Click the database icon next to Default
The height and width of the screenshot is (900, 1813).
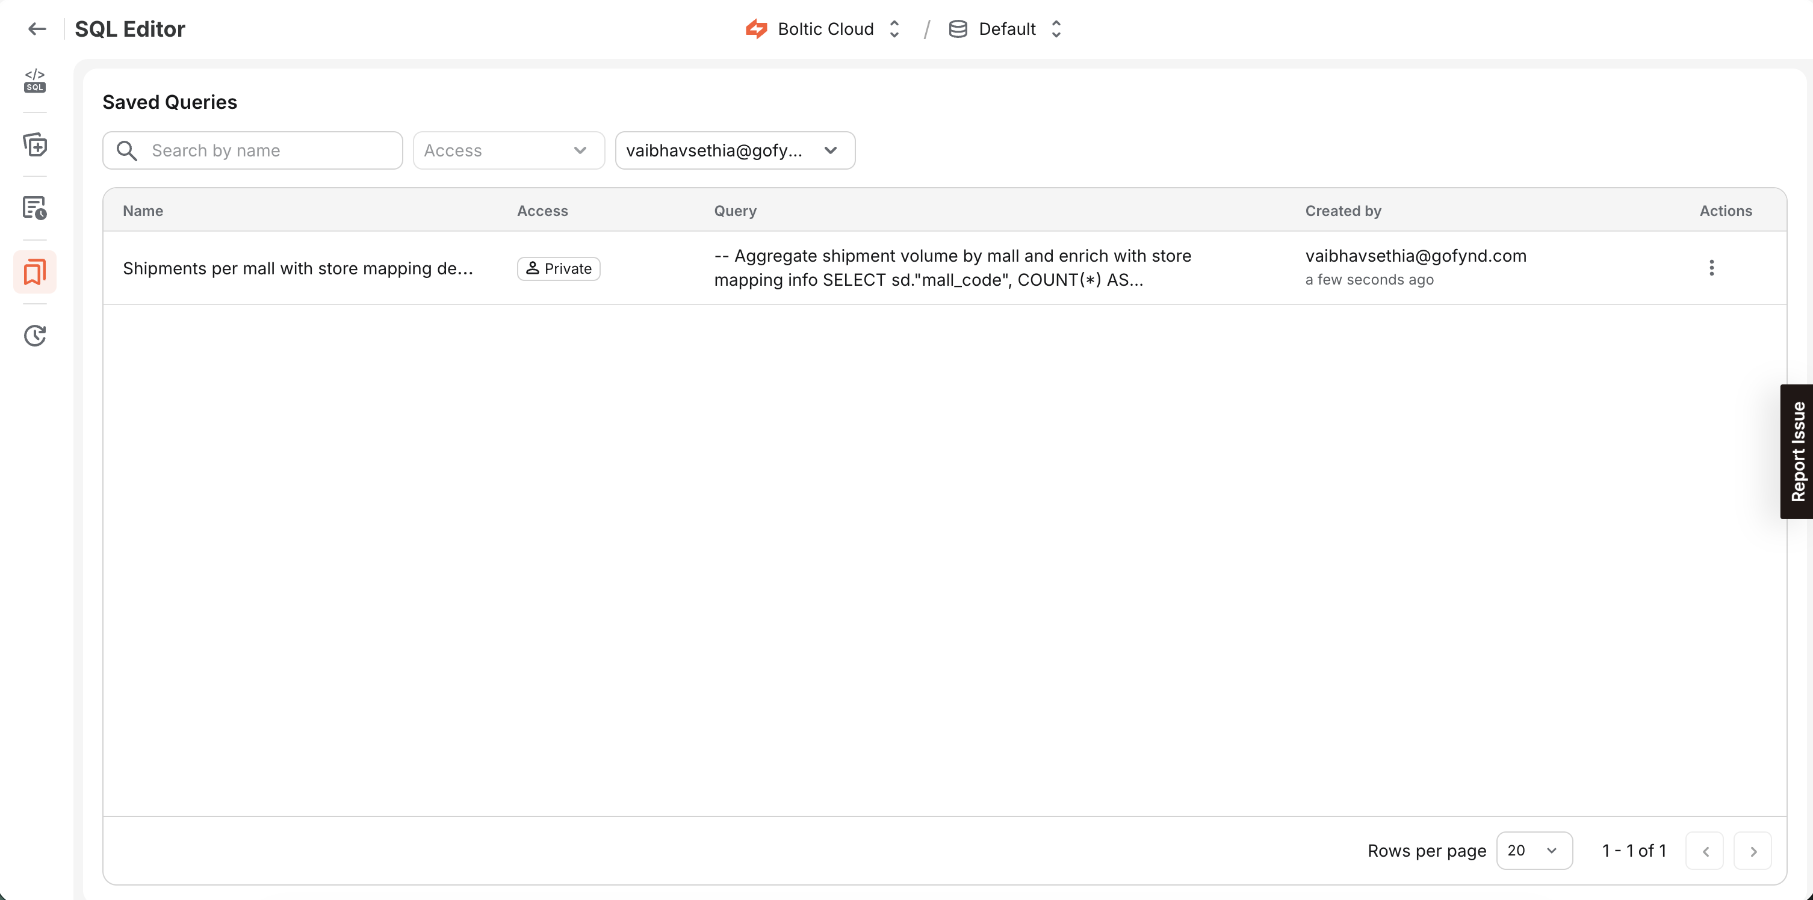(957, 29)
